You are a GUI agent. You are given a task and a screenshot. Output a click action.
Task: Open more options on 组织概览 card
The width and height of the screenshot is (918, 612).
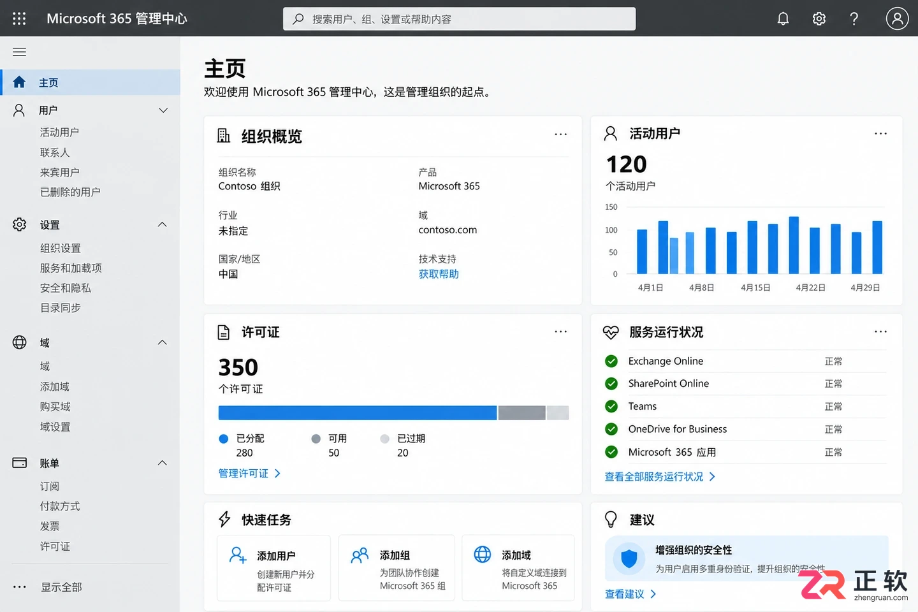click(x=560, y=135)
